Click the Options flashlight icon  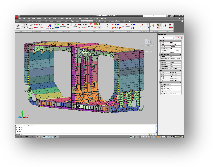pyautogui.click(x=31, y=26)
